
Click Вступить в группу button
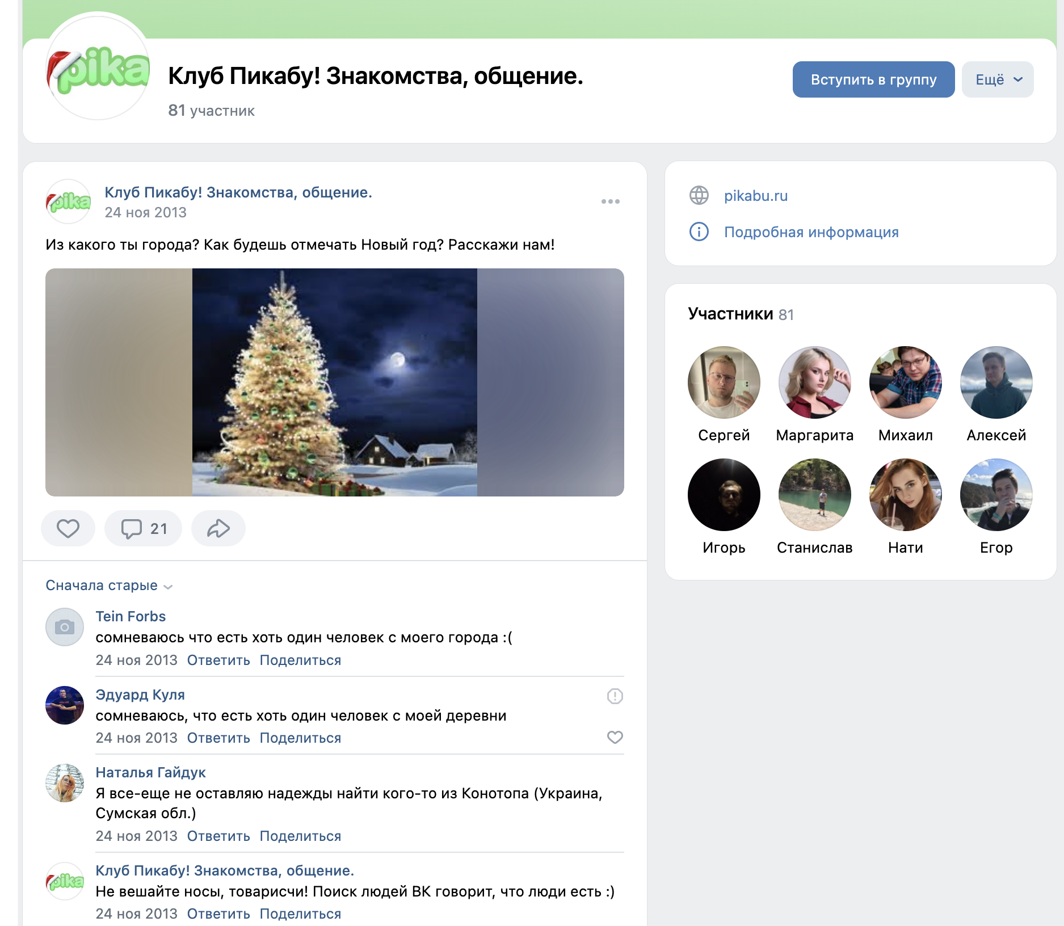pos(873,79)
